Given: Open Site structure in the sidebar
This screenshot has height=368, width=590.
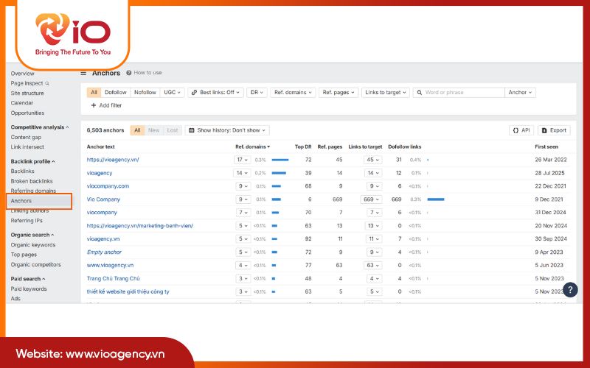Looking at the screenshot, I should click(27, 93).
